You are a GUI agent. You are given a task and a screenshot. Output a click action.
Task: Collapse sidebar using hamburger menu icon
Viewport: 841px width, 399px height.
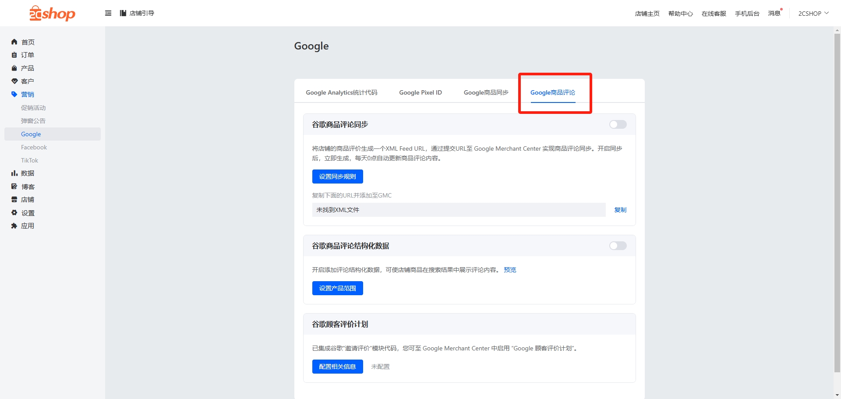(x=108, y=13)
